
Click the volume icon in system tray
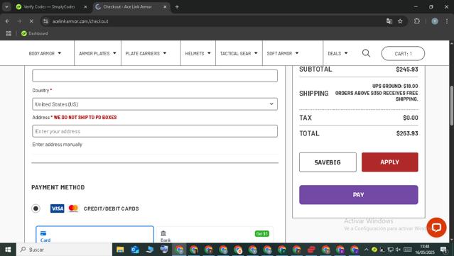click(x=398, y=250)
